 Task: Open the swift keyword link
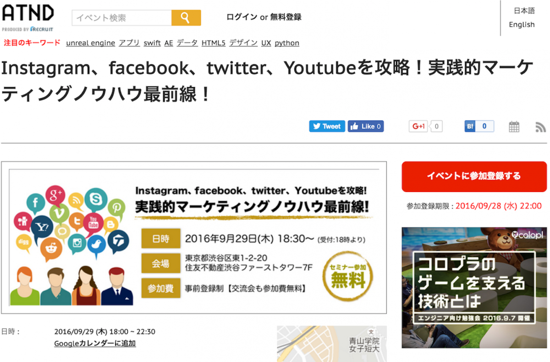coord(152,43)
